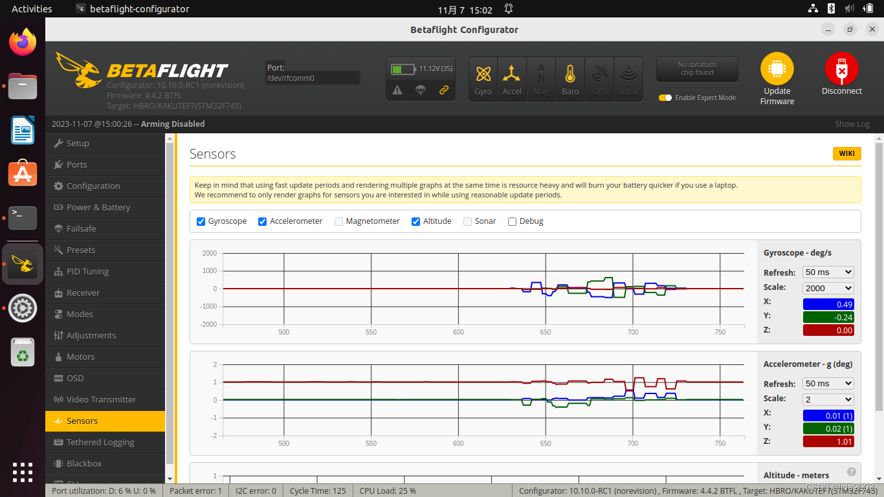The height and width of the screenshot is (497, 884).
Task: Click the warning triangle status icon
Action: (x=397, y=91)
